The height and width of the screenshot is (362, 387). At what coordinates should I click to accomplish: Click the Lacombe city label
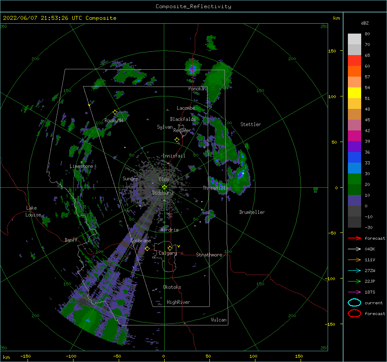click(x=186, y=108)
